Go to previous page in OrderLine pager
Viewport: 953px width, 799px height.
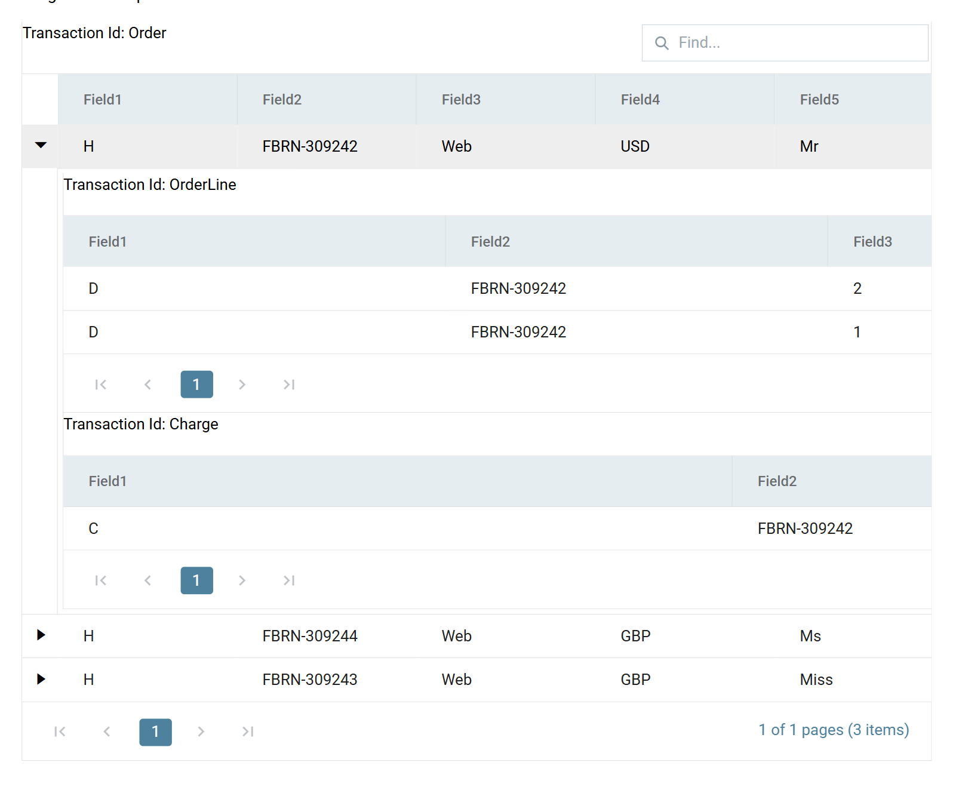148,385
